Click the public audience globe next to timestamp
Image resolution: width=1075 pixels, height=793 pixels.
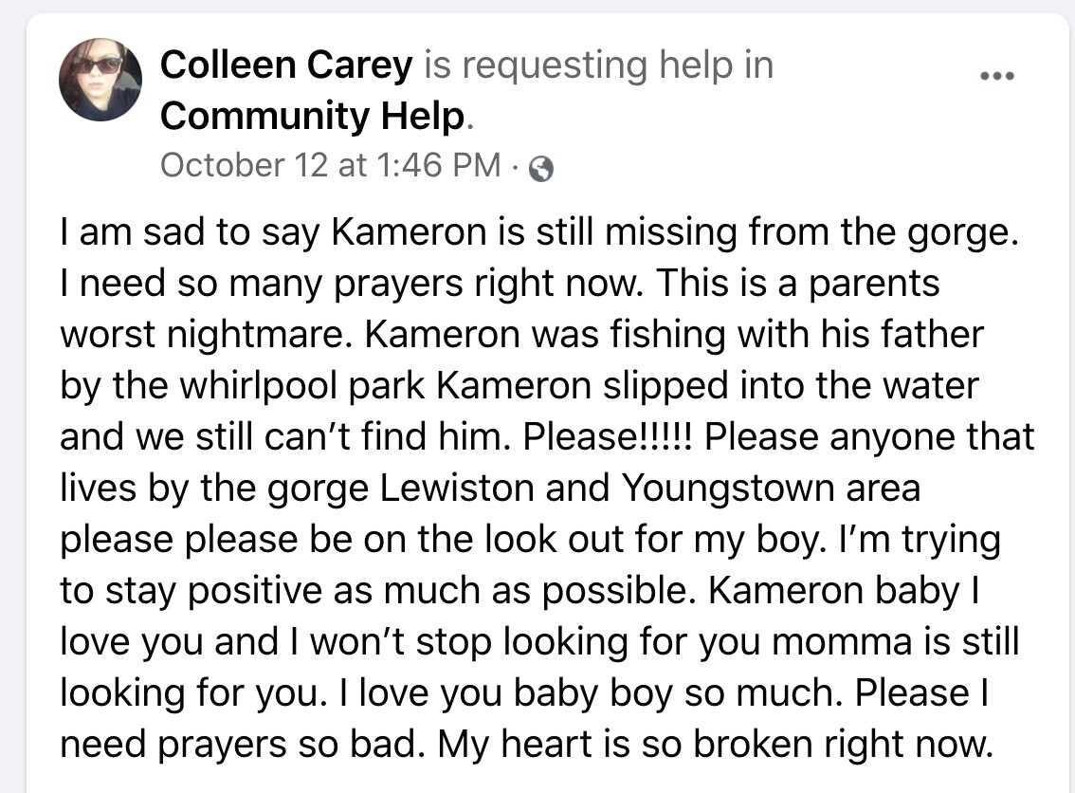(539, 166)
